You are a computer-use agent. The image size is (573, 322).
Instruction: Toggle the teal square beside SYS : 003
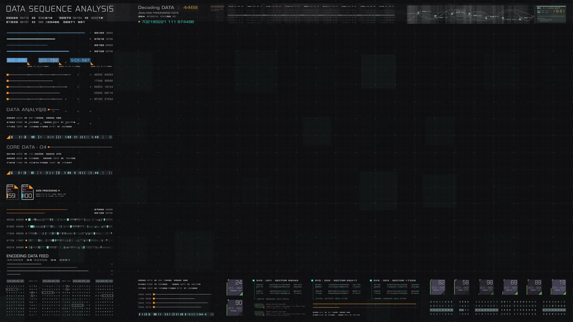371,280
